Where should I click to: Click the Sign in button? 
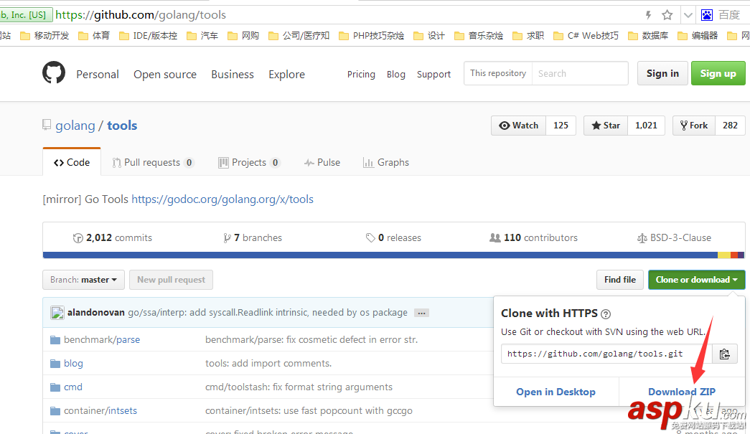point(662,73)
